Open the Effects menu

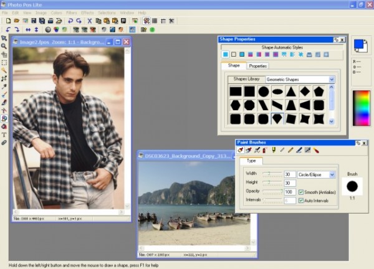tap(87, 12)
